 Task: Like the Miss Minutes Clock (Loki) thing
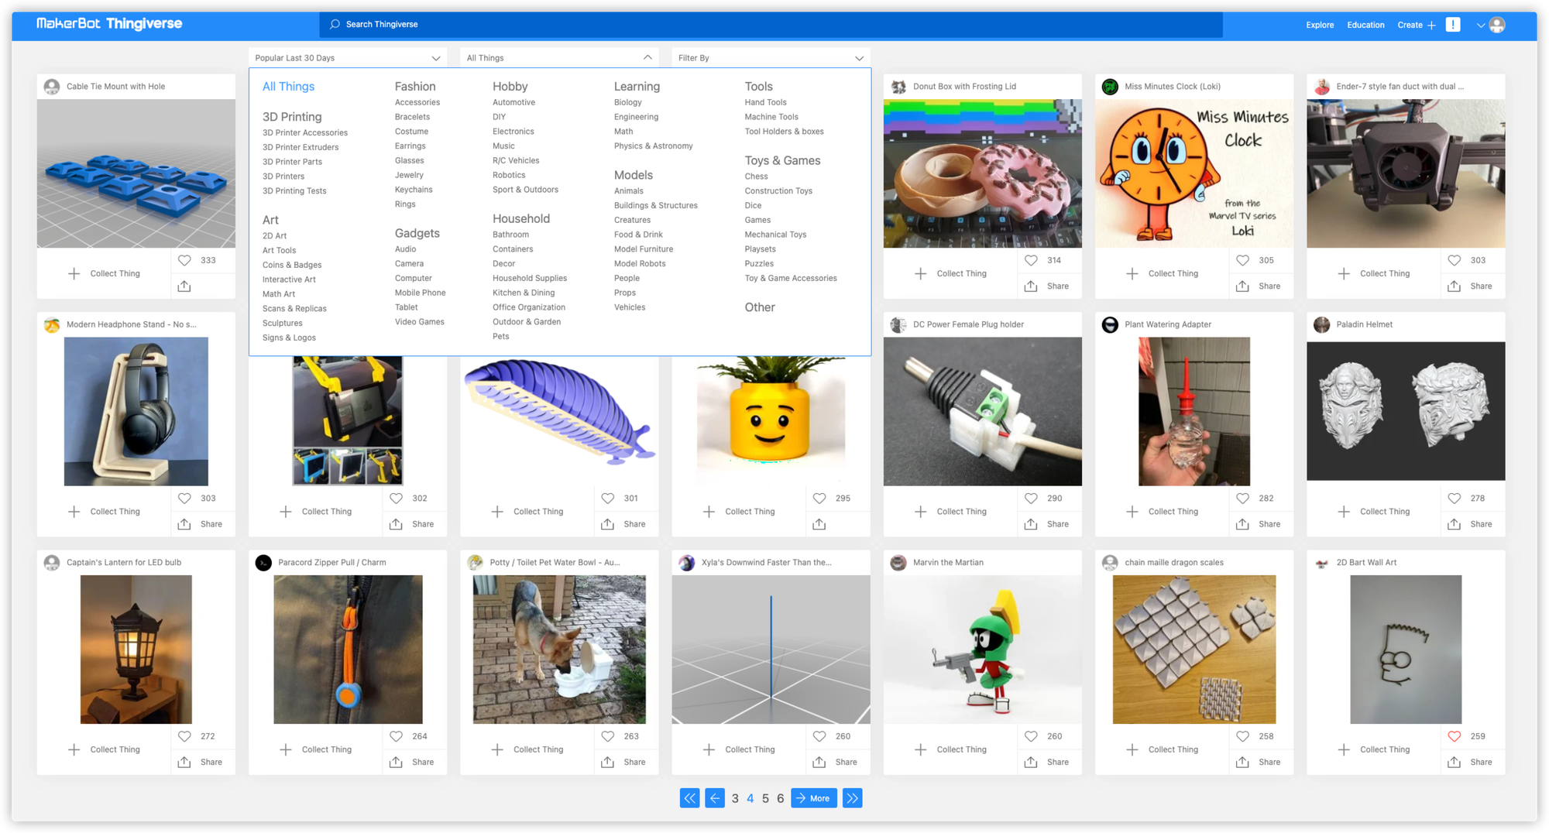(1242, 260)
